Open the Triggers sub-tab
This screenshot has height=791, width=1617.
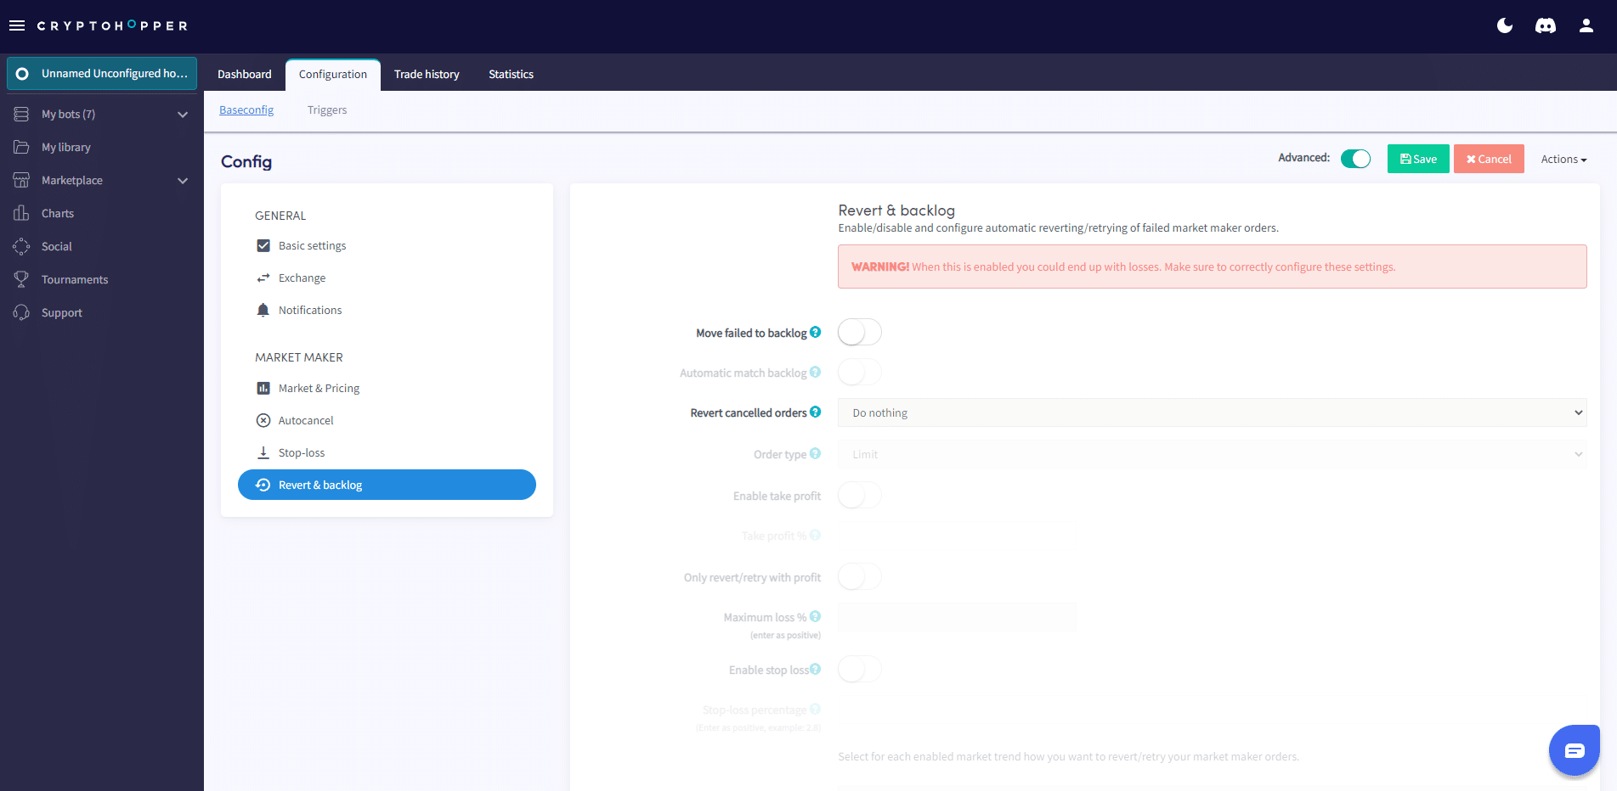327,109
